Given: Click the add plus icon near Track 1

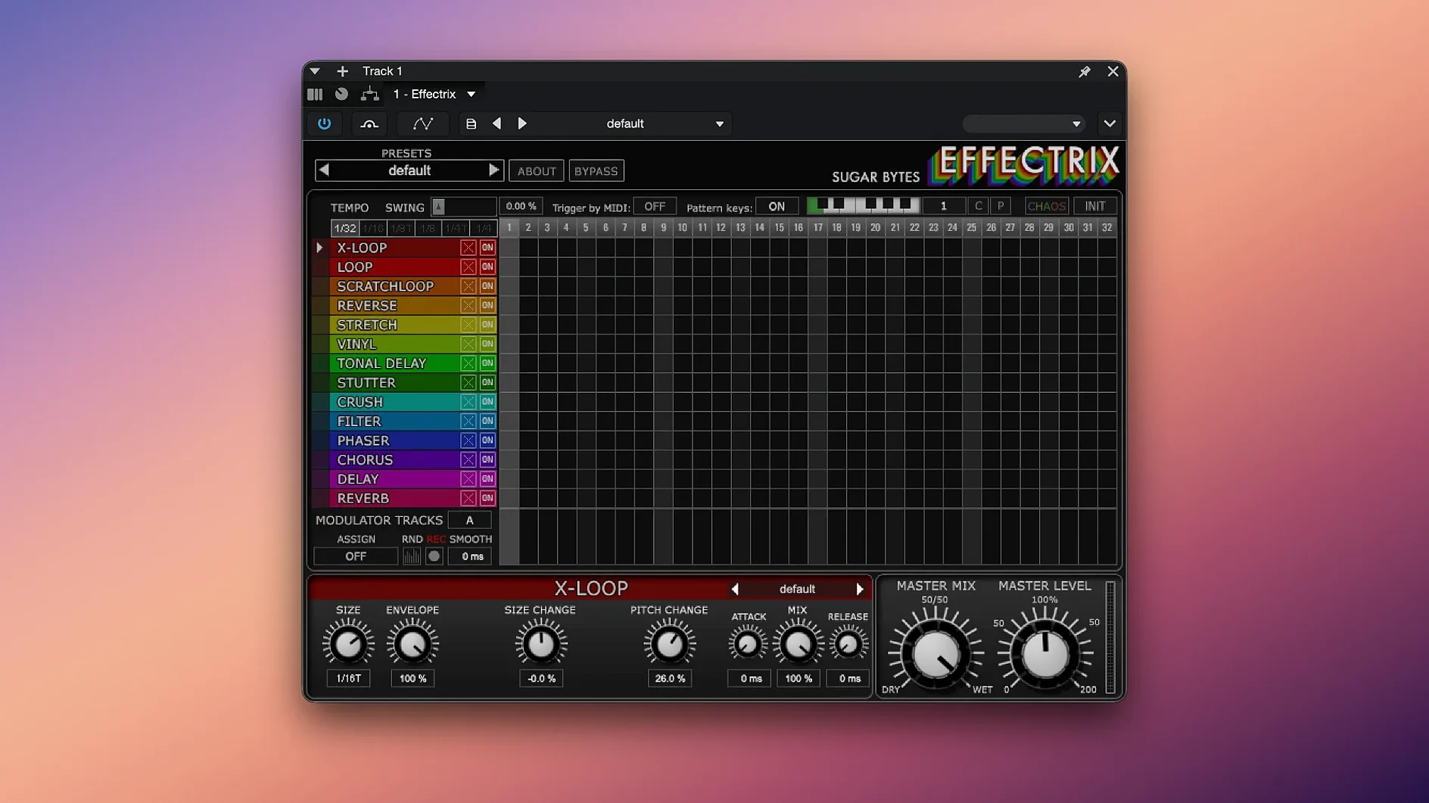Looking at the screenshot, I should [x=342, y=71].
